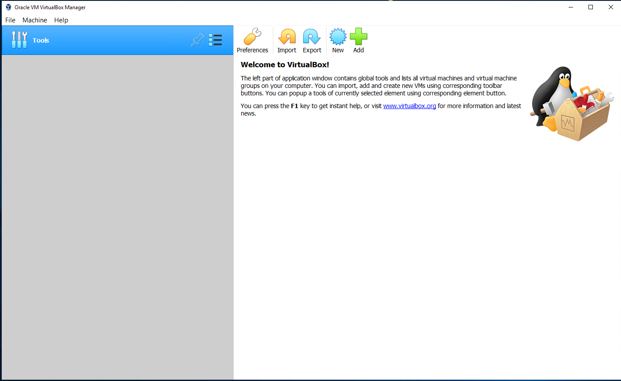The height and width of the screenshot is (381, 621).
Task: Open the Machine menu
Action: [x=35, y=20]
